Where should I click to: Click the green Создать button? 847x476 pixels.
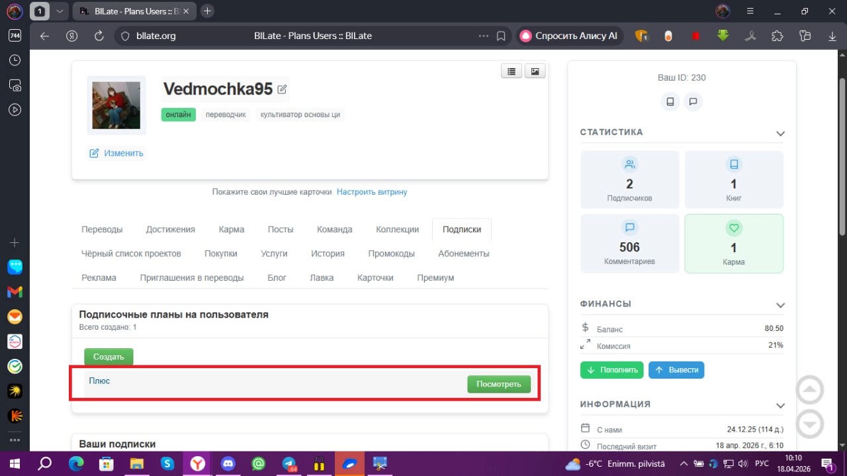pyautogui.click(x=109, y=357)
